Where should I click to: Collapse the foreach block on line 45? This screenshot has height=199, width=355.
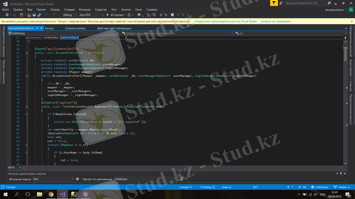tap(27, 145)
